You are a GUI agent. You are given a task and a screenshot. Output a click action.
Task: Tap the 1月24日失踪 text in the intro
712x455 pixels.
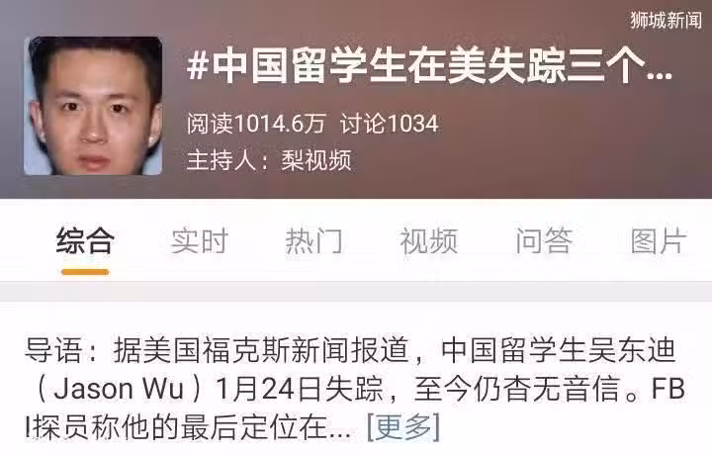(300, 389)
